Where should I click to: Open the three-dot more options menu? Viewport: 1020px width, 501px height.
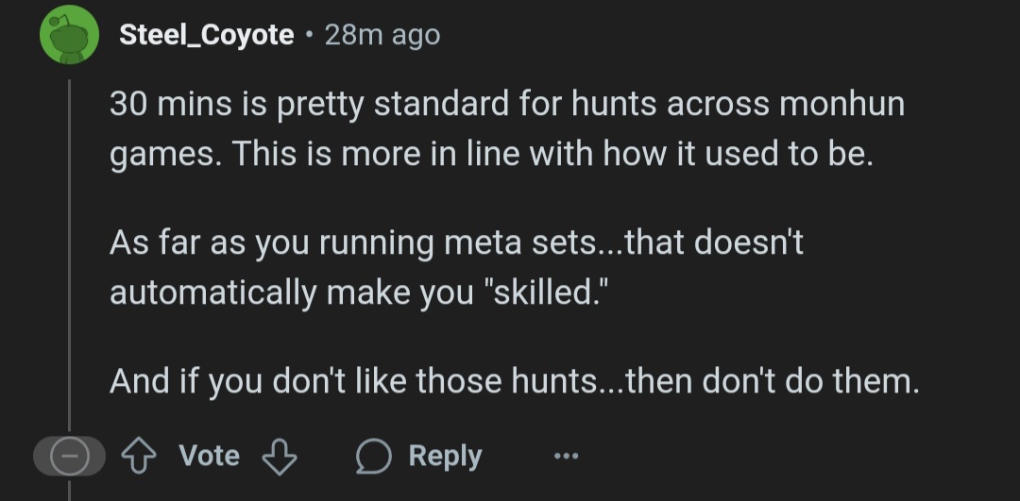pos(566,457)
